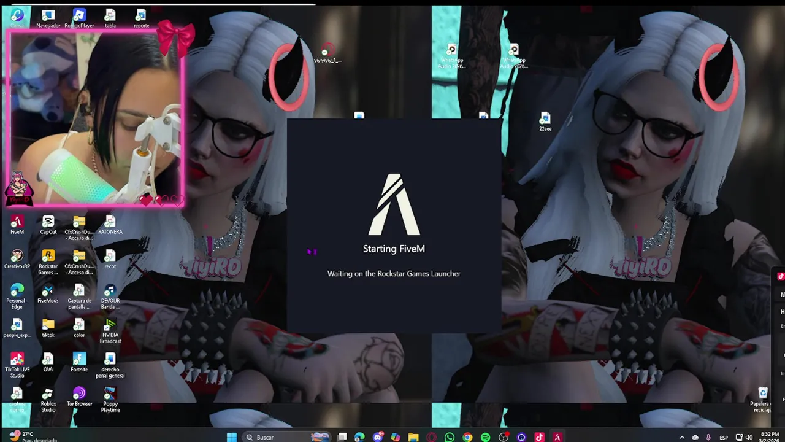Click the microphone tray icon
Screen dimensions: 785x442
point(708,437)
